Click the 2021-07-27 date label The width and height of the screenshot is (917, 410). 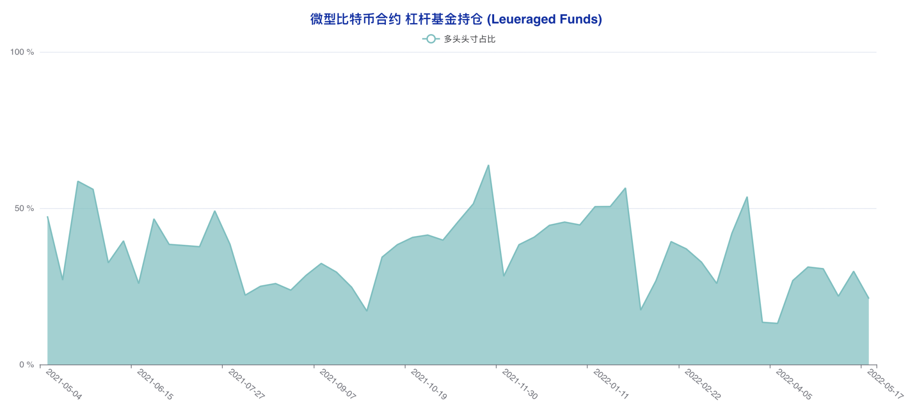tap(246, 384)
